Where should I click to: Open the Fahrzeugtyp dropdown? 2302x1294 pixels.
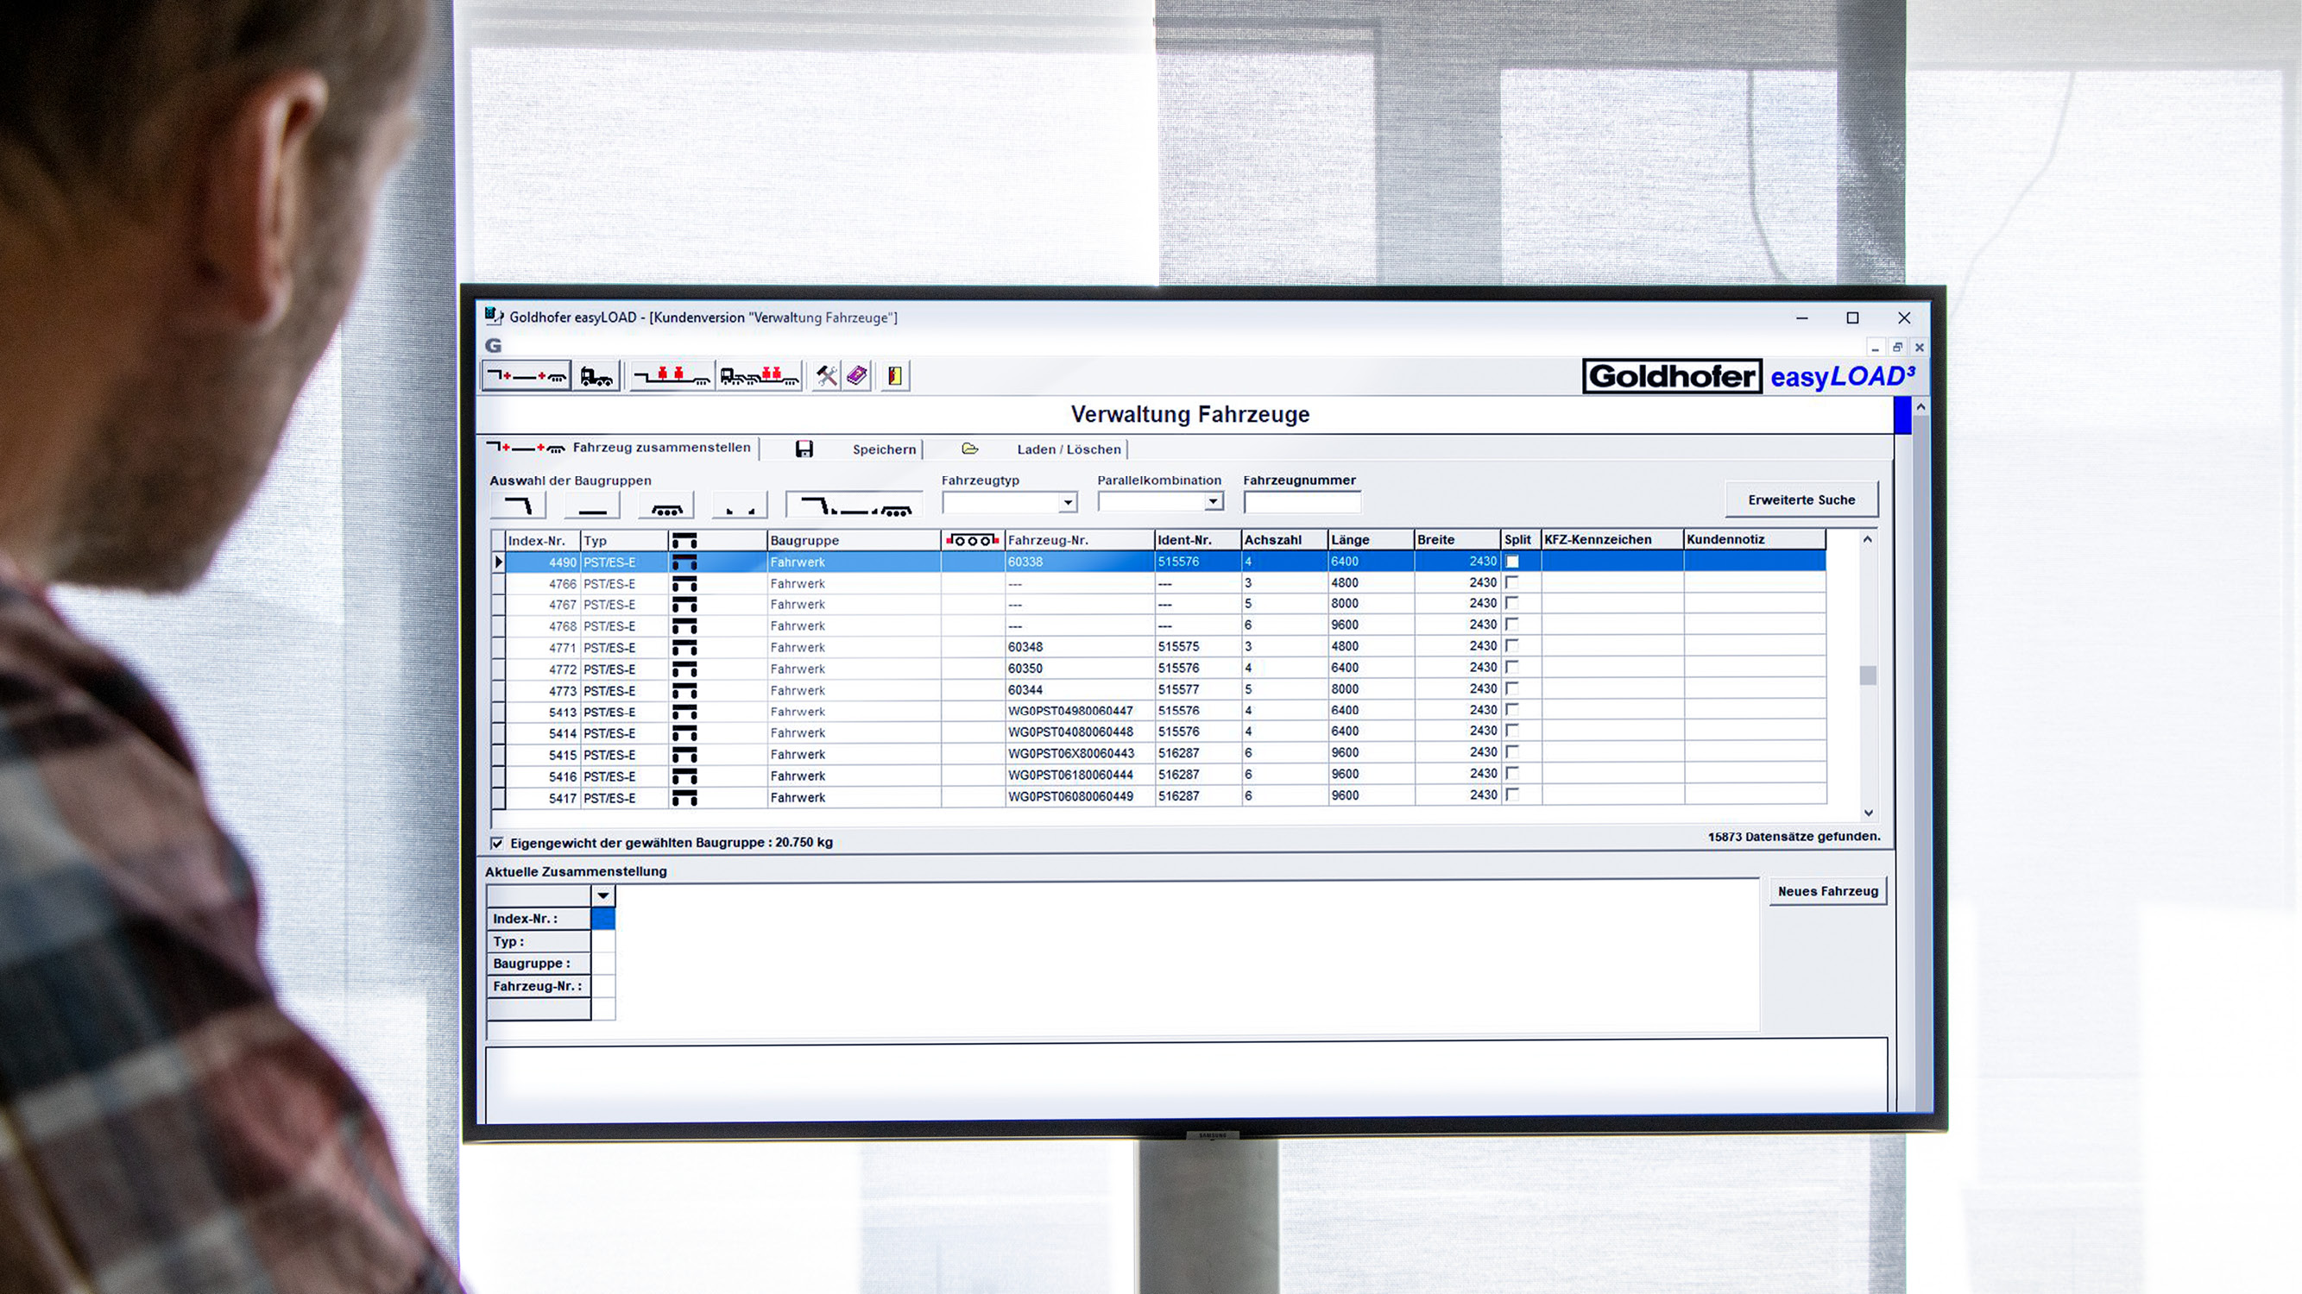[1067, 503]
